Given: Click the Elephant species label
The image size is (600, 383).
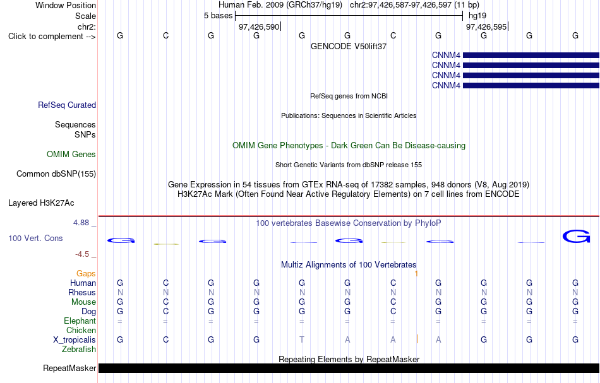Looking at the screenshot, I should click(x=80, y=321).
